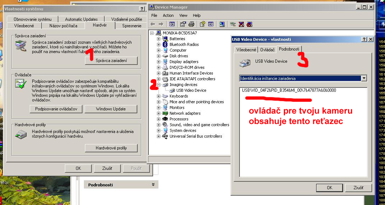385x205 pixels.
Task: Expand System devices node
Action: point(158,130)
